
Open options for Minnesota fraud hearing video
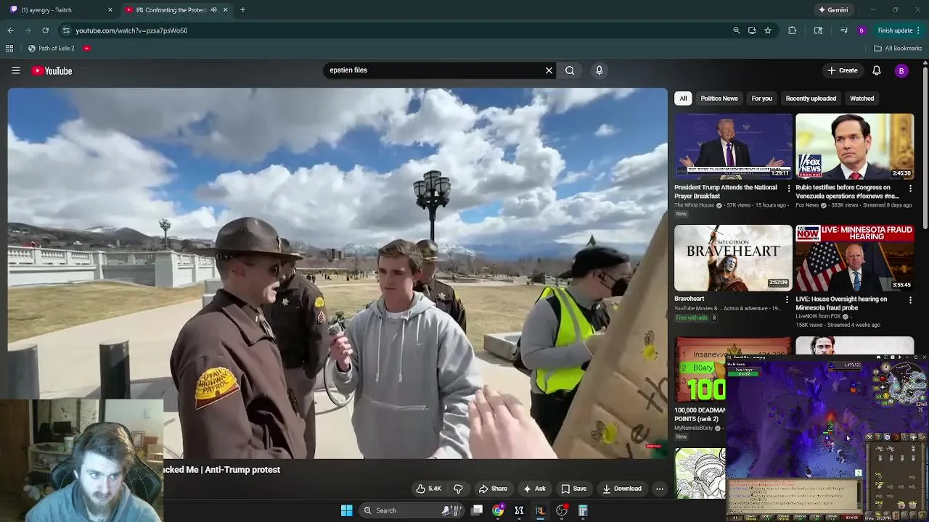[x=910, y=299]
